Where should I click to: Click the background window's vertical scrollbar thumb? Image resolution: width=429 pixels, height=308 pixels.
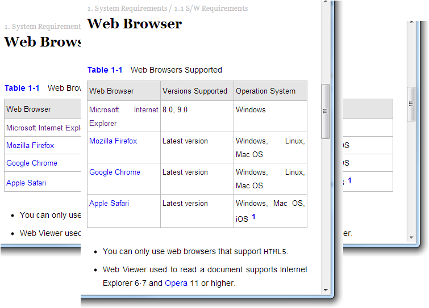pos(411,104)
